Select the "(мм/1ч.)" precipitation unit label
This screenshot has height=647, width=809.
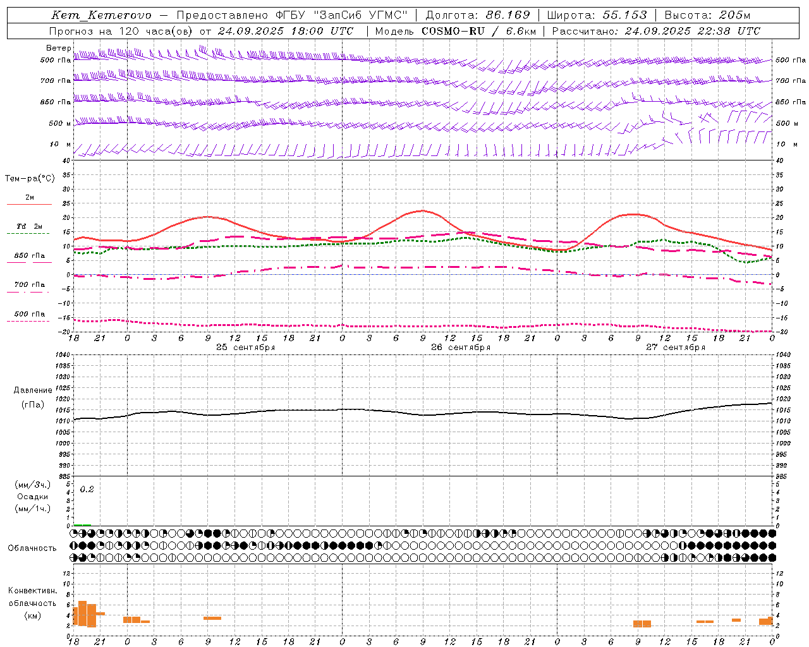(33, 509)
